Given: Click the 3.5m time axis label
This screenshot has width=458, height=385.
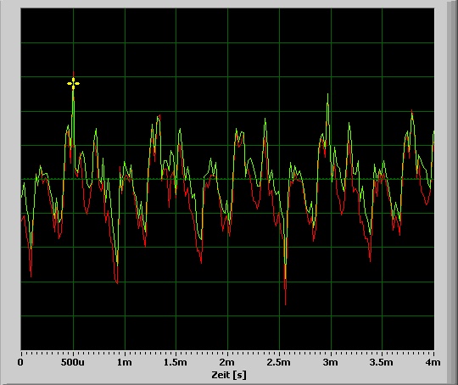Looking at the screenshot, I should tap(381, 362).
